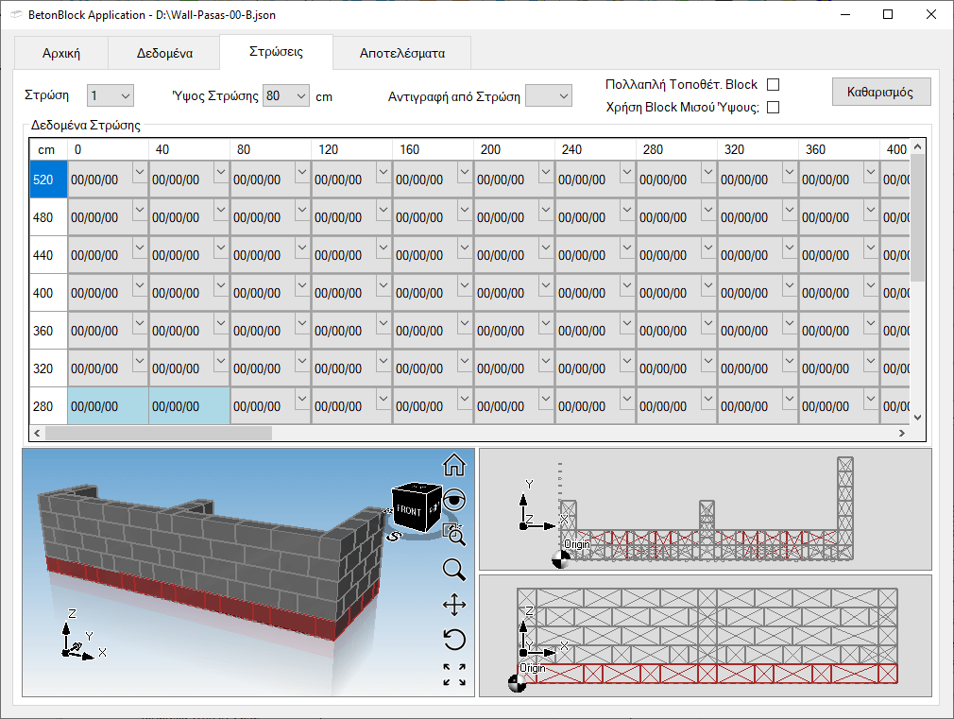Screen dimensions: 954x719
Task: Enable the Πολλαπλή Τοποθέτ. Block checkbox
Action: [773, 85]
